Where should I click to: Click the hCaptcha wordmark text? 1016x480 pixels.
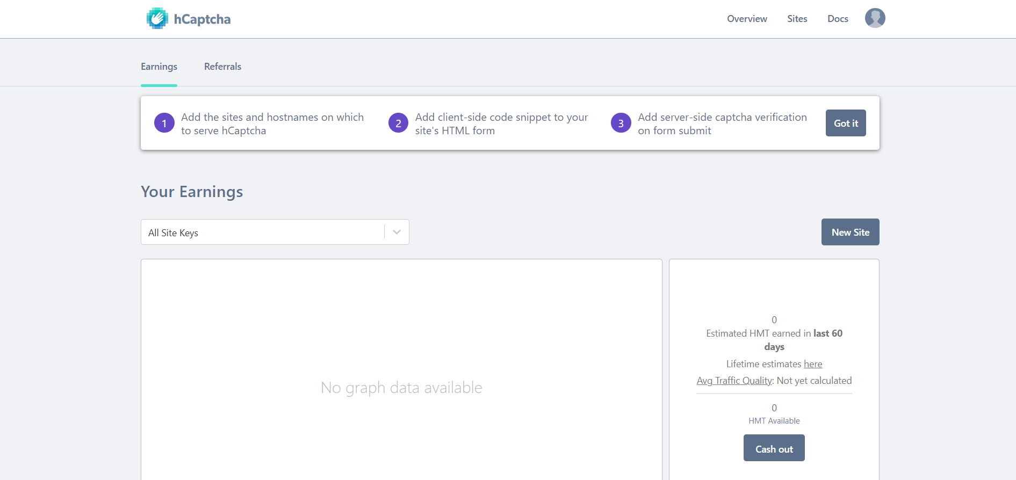(x=202, y=19)
